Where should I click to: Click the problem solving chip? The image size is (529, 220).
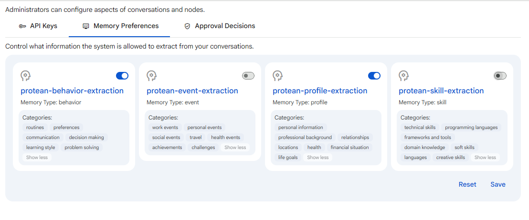click(x=82, y=147)
